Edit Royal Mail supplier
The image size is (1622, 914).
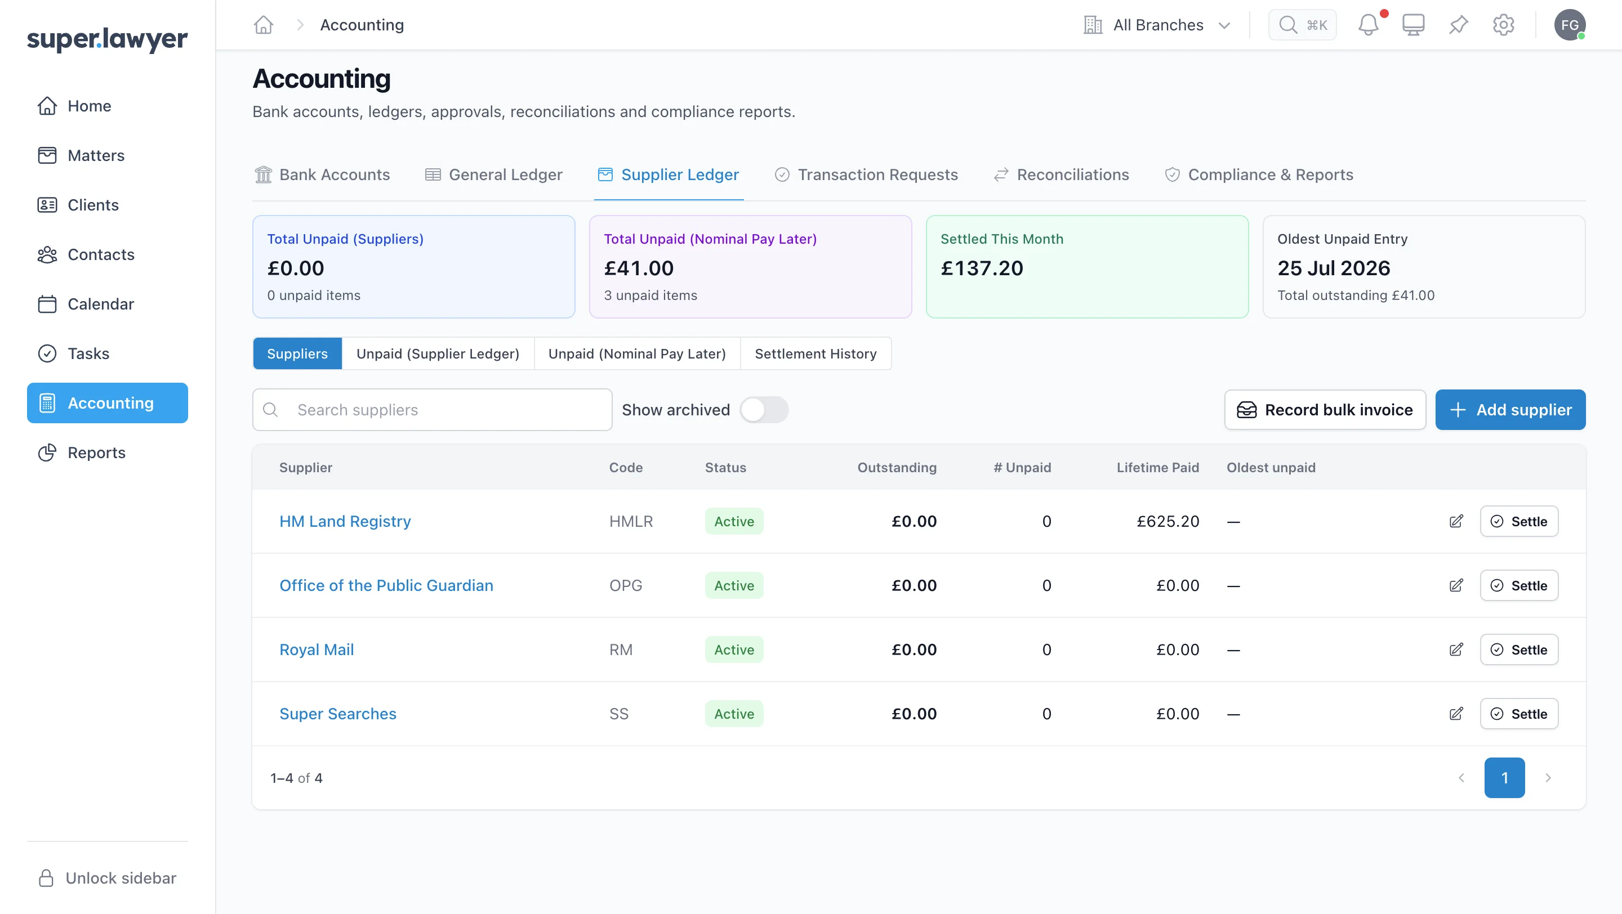pos(1456,650)
